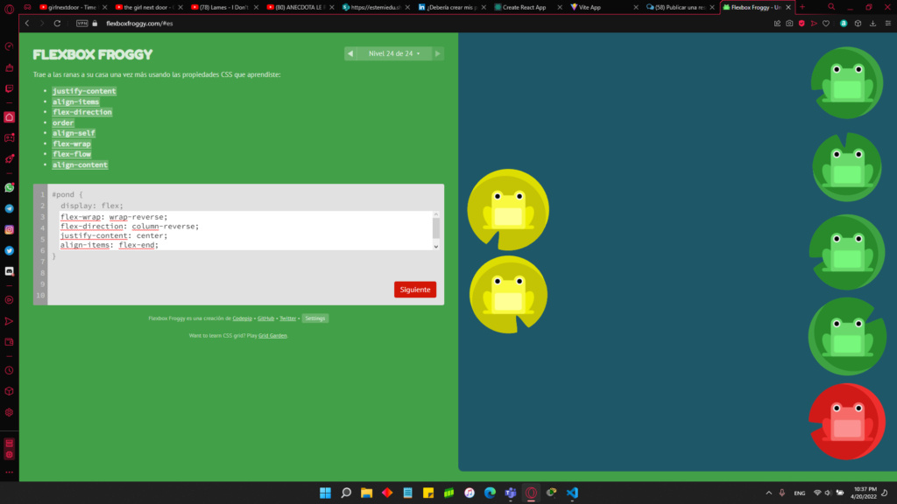Click the red lily pad

pyautogui.click(x=847, y=422)
